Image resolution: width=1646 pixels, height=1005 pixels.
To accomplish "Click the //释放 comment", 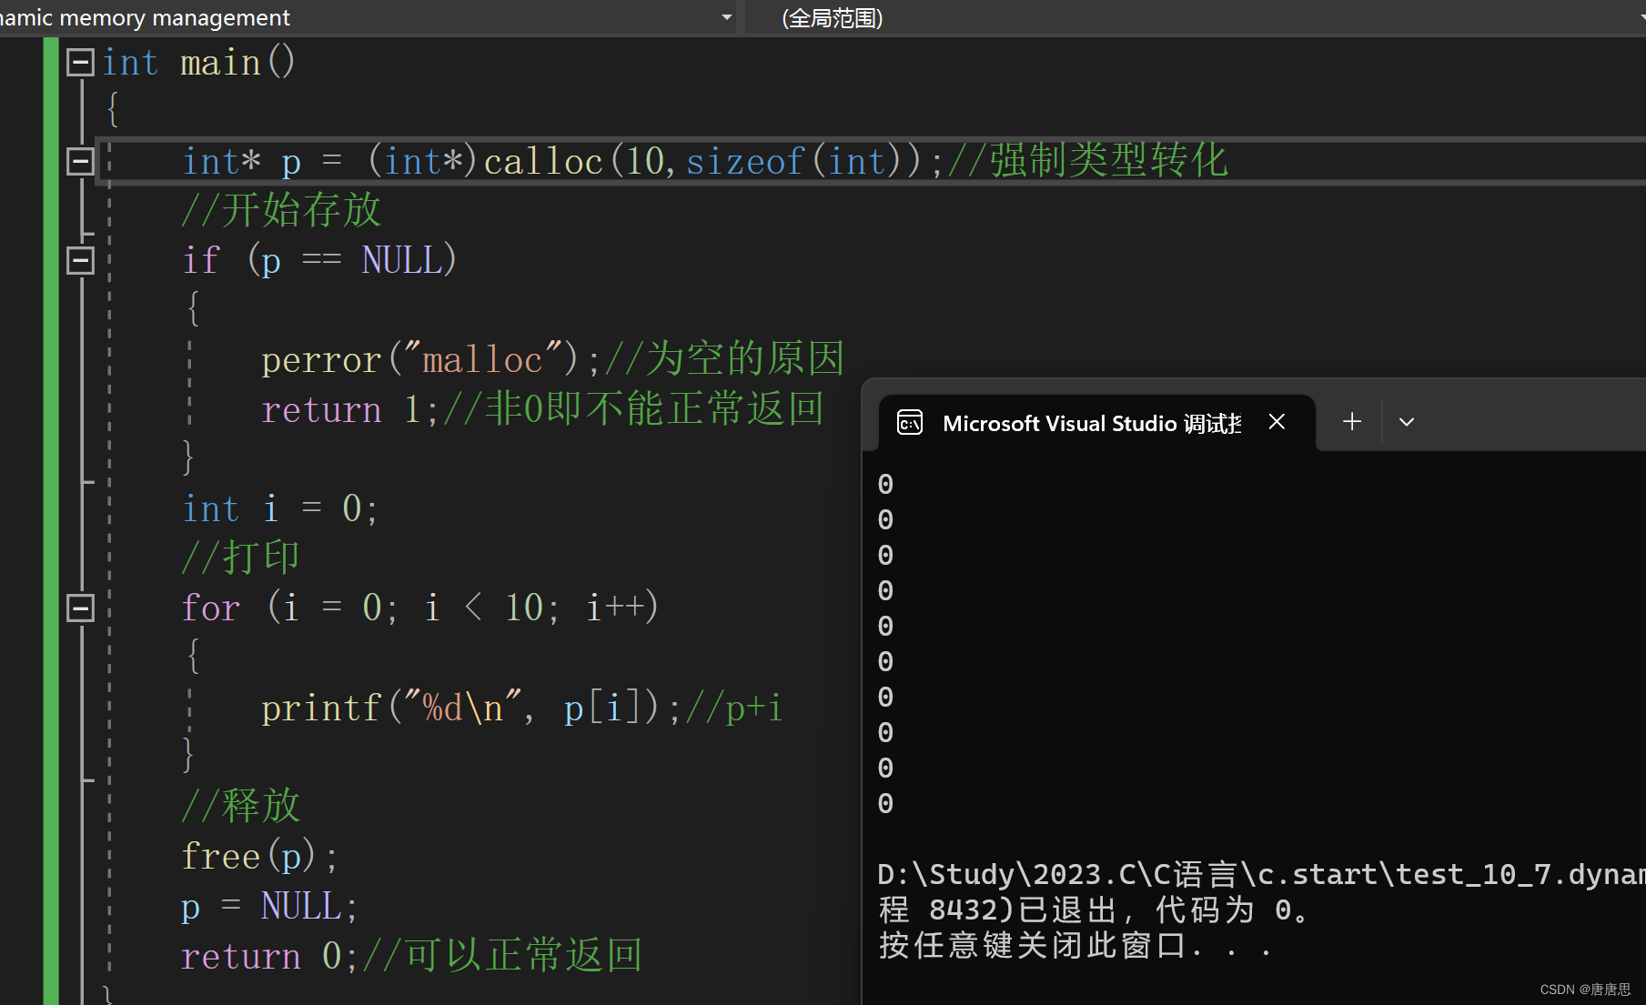I will [x=240, y=806].
